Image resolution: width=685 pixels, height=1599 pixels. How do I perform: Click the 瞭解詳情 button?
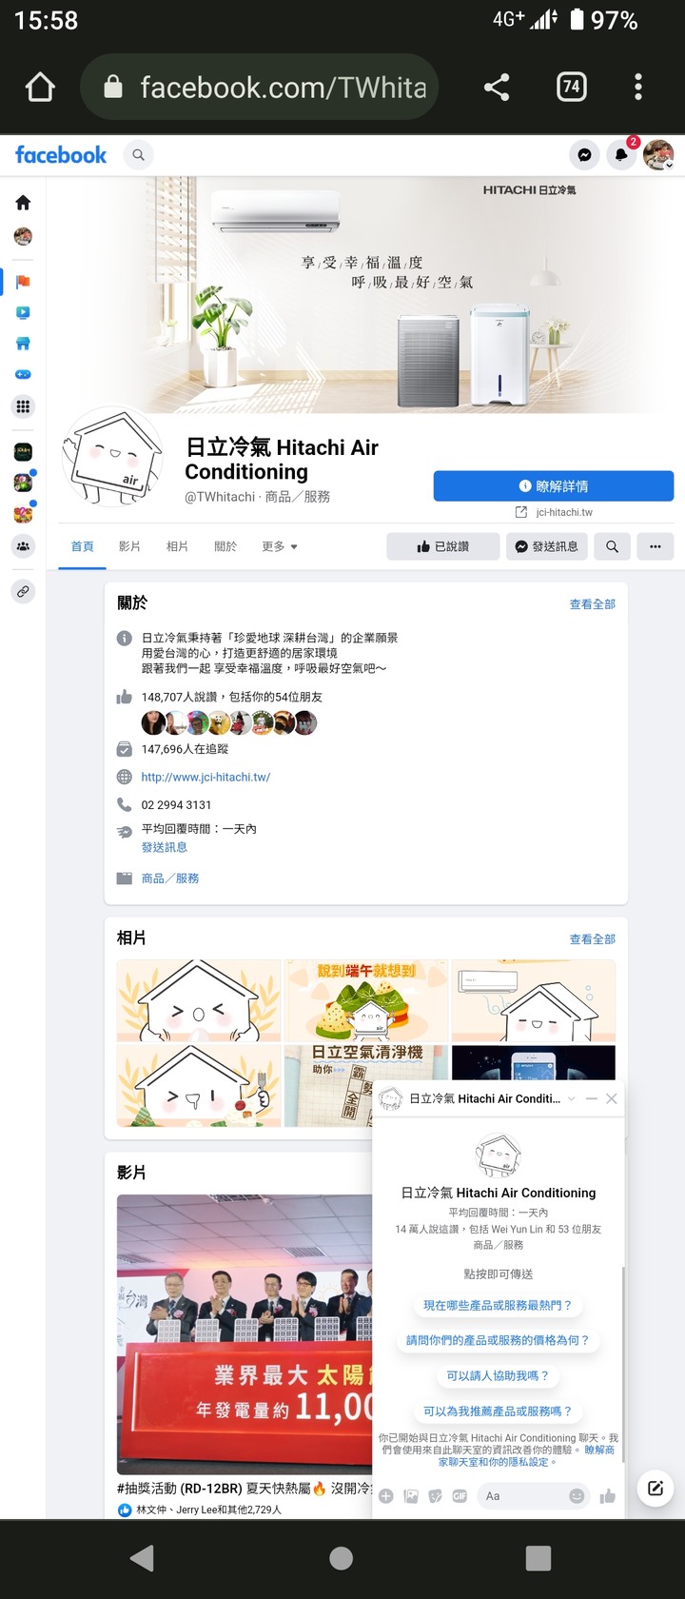tap(554, 485)
